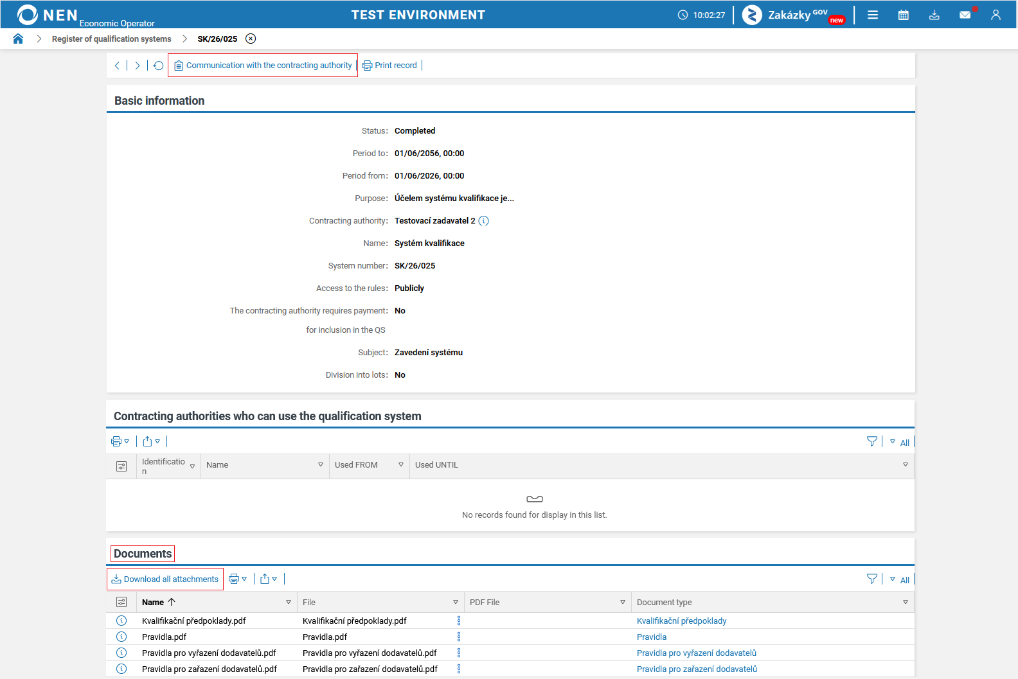Go to previous record arrow

[x=117, y=66]
